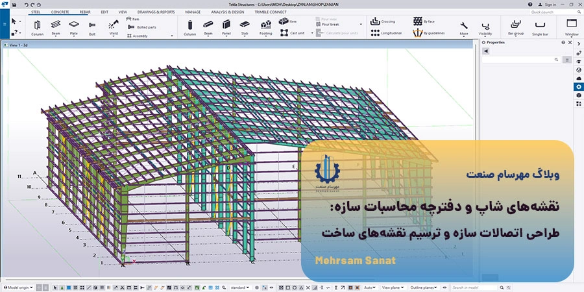Open the Model origin dropdown
The height and width of the screenshot is (292, 584).
(18, 287)
